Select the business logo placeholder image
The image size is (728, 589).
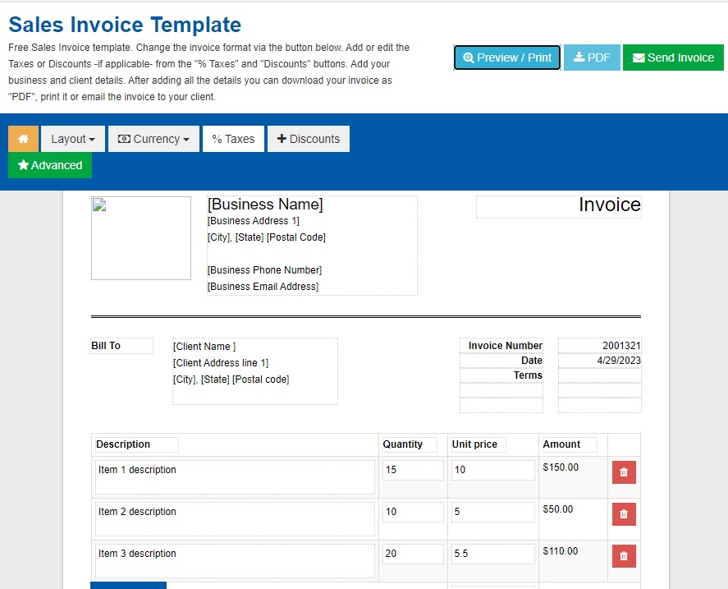point(141,239)
